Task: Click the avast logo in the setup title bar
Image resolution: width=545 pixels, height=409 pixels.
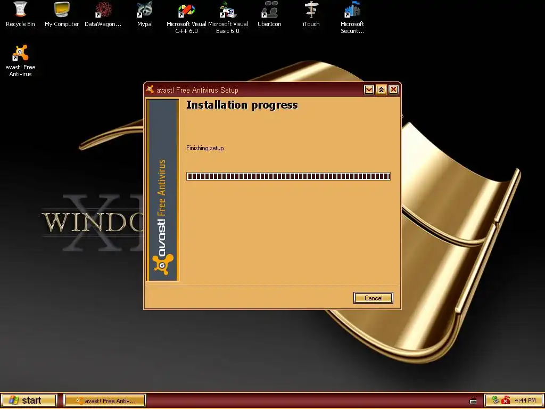Action: (150, 89)
